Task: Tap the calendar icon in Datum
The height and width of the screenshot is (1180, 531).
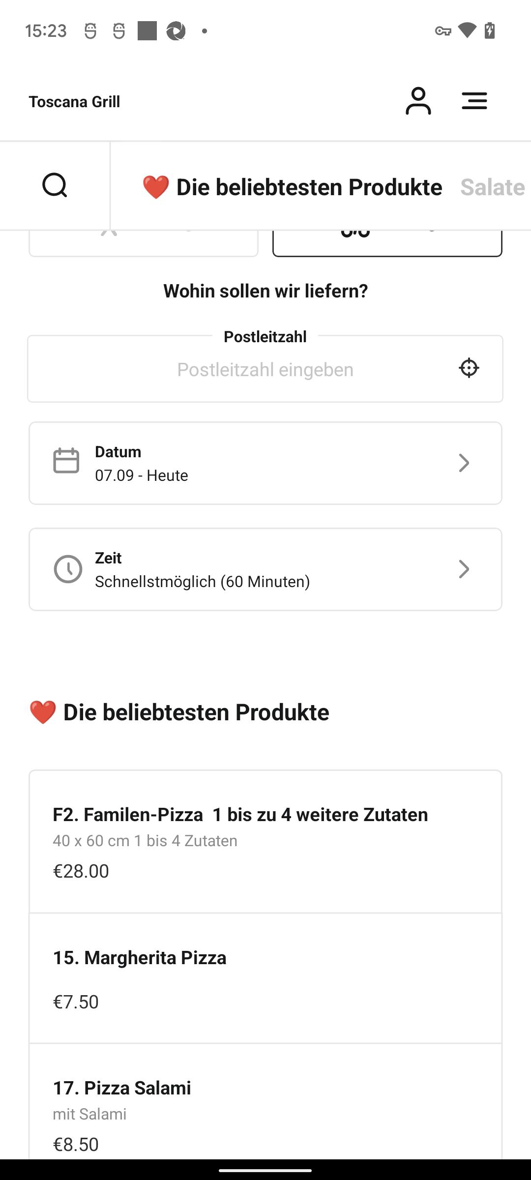Action: pos(66,461)
